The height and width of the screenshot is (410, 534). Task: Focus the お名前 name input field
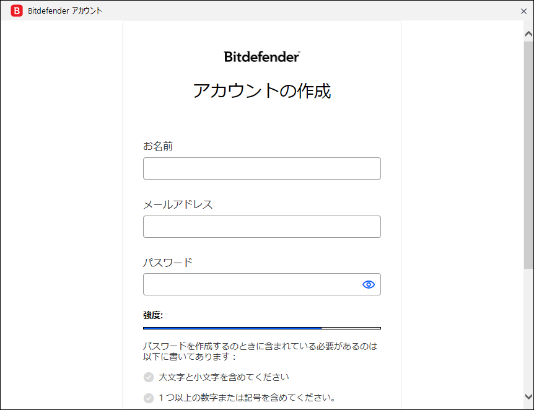point(262,168)
